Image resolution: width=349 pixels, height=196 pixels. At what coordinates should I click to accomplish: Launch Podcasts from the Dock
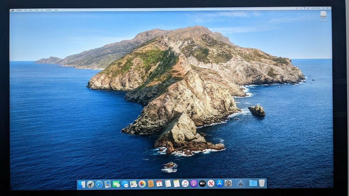click(x=194, y=183)
